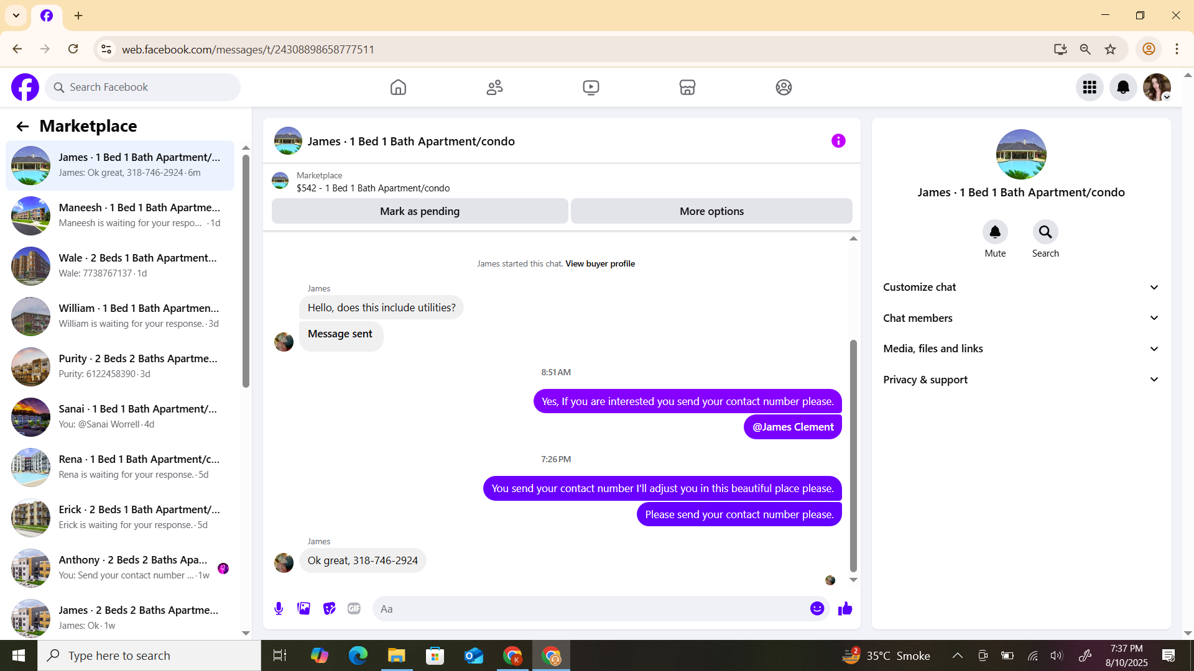
Task: Click the Facebook notifications bell
Action: [1123, 88]
